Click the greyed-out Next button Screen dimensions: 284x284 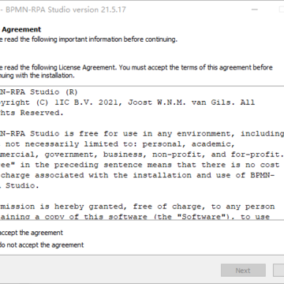coord(243,271)
